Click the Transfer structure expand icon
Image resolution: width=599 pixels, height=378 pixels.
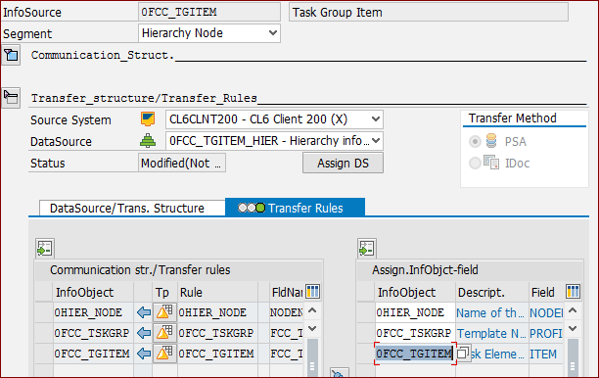pyautogui.click(x=11, y=98)
